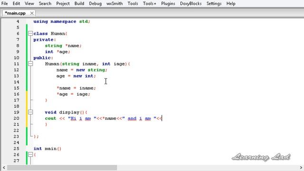304x171 pixels.
Task: Open the Tools menu
Action: [133, 3]
